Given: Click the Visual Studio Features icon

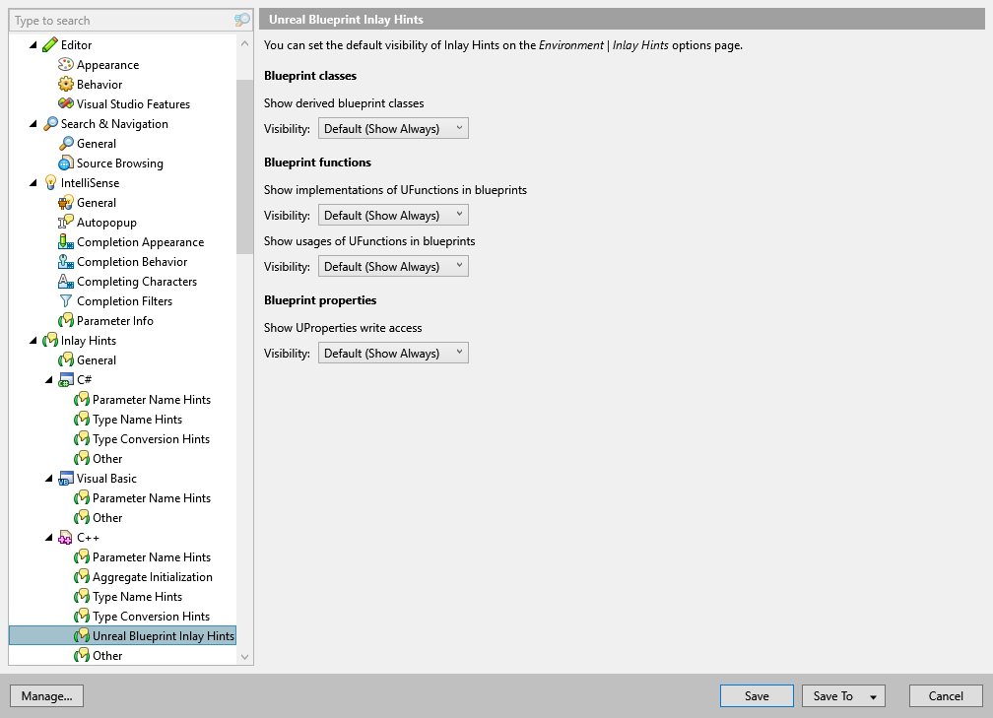Looking at the screenshot, I should tap(65, 103).
